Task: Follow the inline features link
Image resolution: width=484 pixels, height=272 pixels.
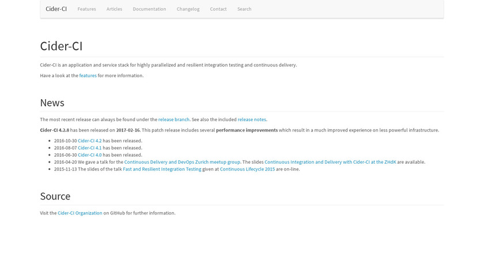Action: tap(88, 75)
